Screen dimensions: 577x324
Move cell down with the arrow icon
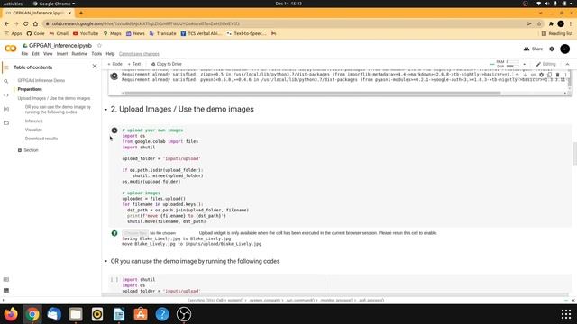point(525,75)
